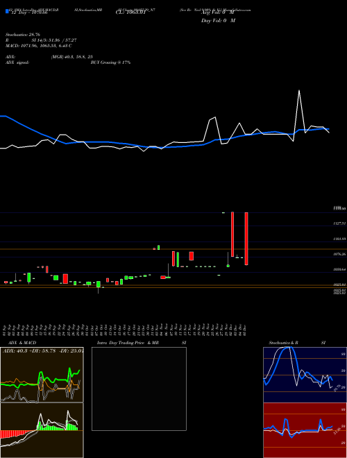Click the Stochastics & R panel title
Image resolution: width=347 pixels, height=458 pixels.
coord(283,343)
